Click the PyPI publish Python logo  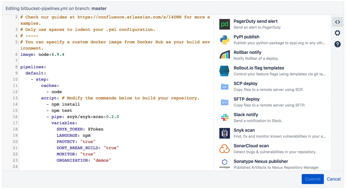click(225, 40)
